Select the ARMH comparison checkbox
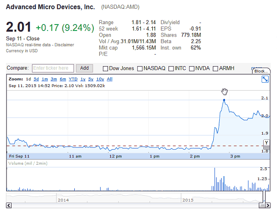The width and height of the screenshot is (277, 209). click(216, 68)
